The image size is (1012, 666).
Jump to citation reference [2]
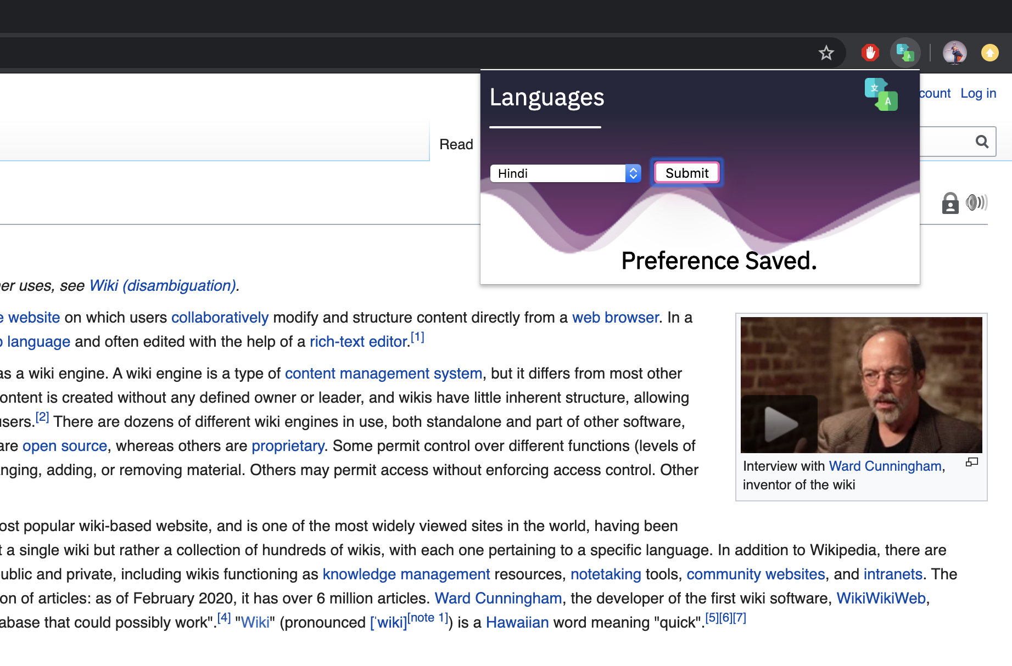pos(42,417)
